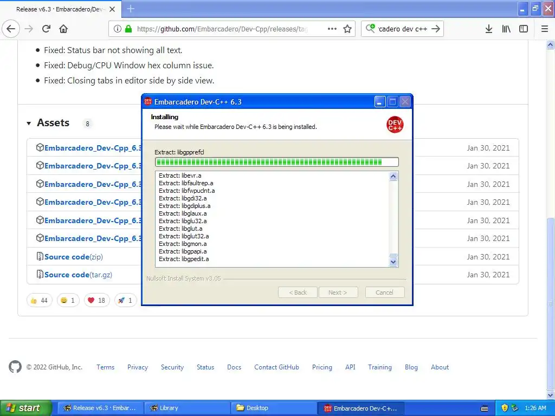Open the downloads arrow icon
555x416 pixels.
488,29
